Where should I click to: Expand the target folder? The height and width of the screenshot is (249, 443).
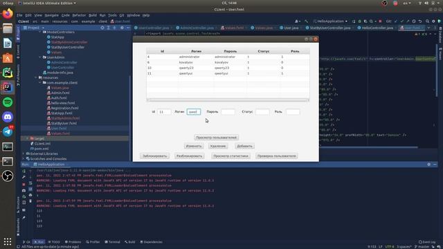click(x=27, y=138)
